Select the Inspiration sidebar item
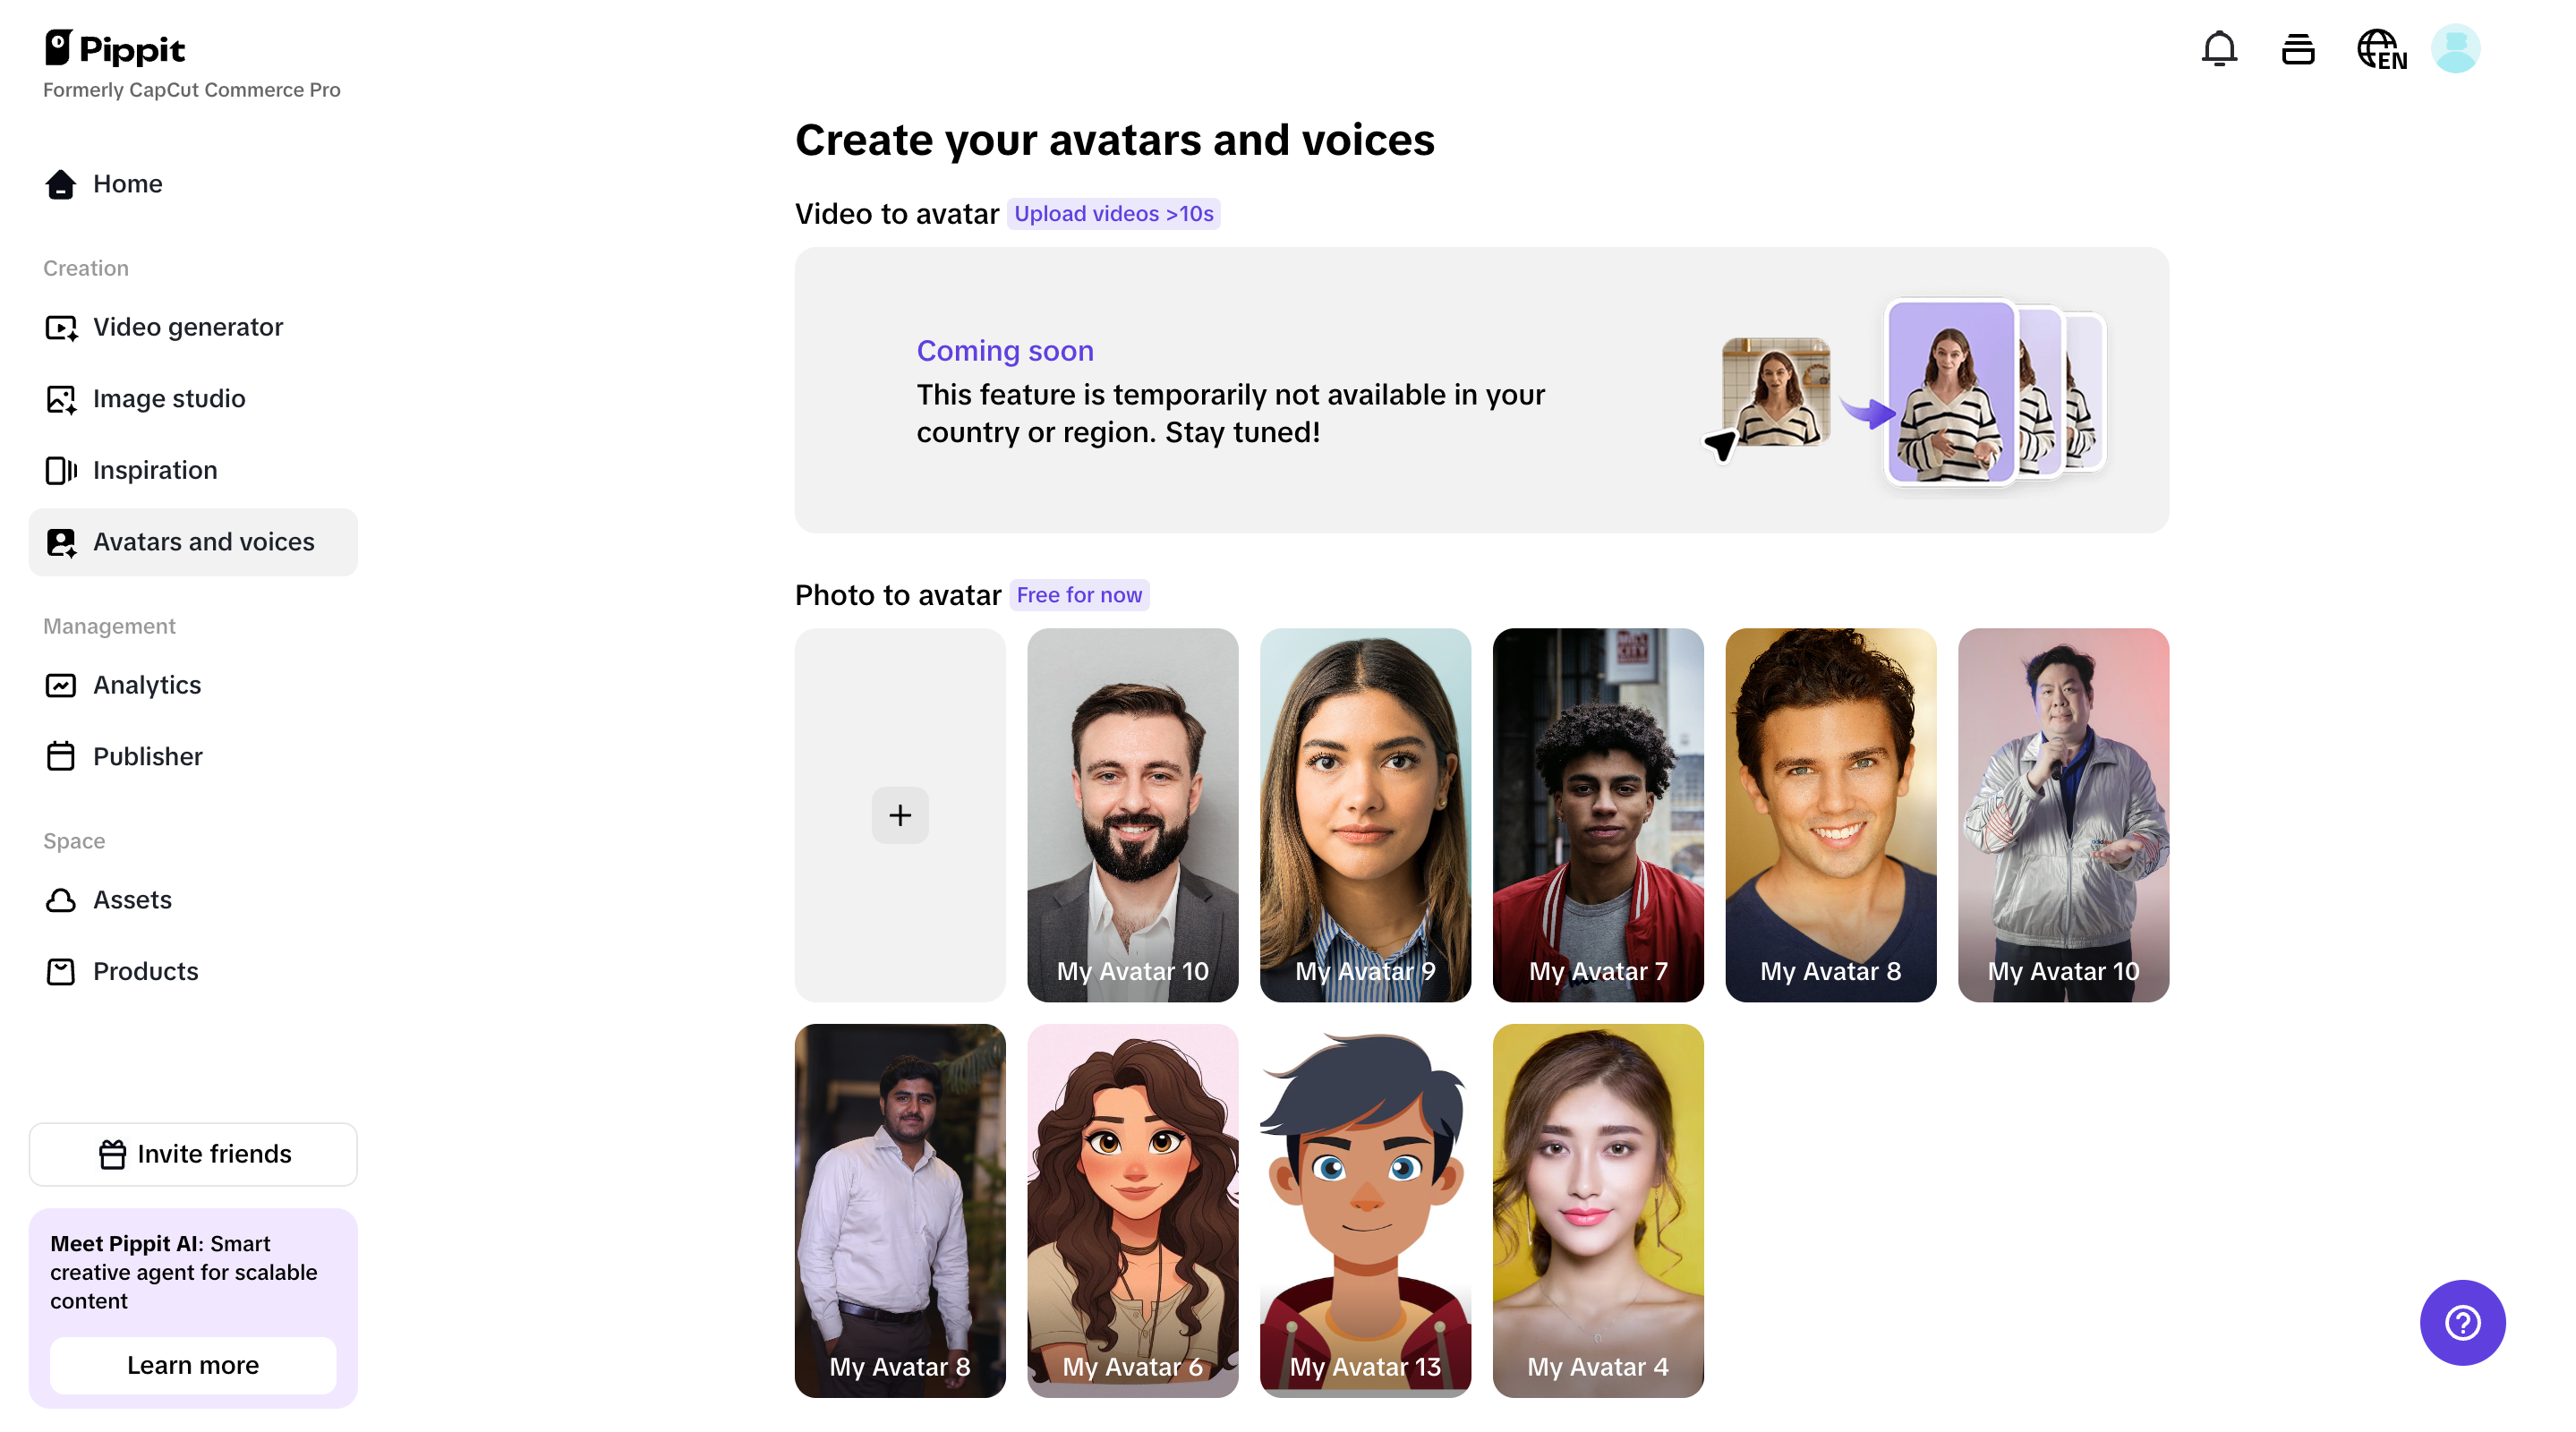Image resolution: width=2576 pixels, height=1432 pixels. pyautogui.click(x=154, y=470)
